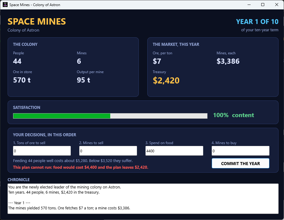The image size is (284, 220).
Task: Click the 'THE COLONY' panel heading
Action: (x=25, y=44)
